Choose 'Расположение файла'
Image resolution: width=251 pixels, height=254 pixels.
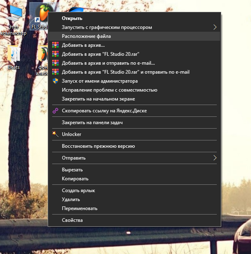click(134, 36)
